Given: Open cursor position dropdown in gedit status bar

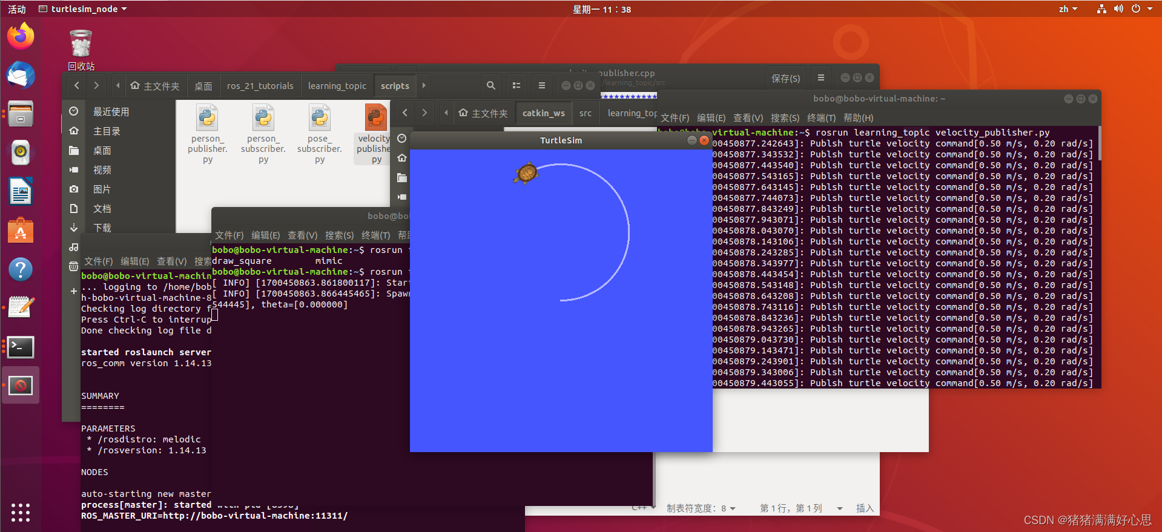Looking at the screenshot, I should tap(840, 508).
